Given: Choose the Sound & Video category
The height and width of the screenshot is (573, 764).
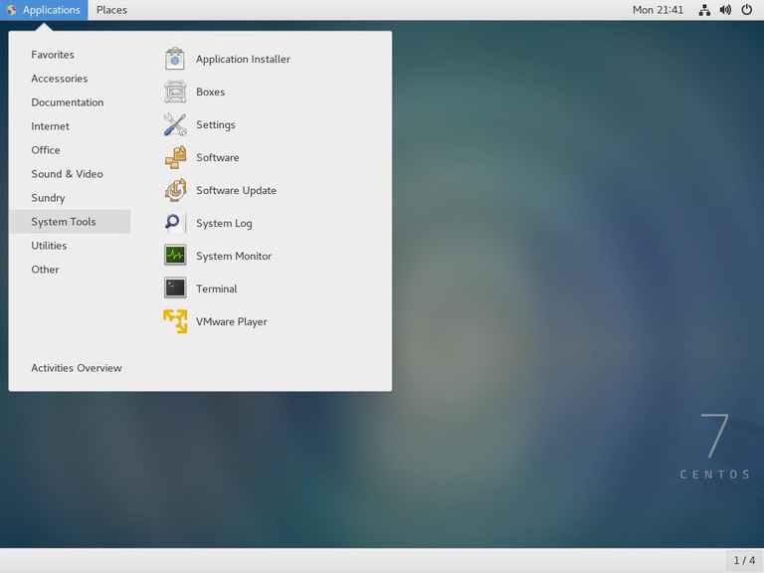Looking at the screenshot, I should point(67,174).
